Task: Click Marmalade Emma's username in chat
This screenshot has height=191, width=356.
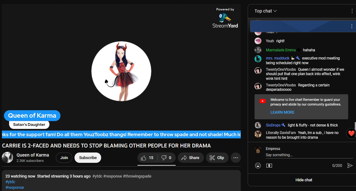Action: 281,50
